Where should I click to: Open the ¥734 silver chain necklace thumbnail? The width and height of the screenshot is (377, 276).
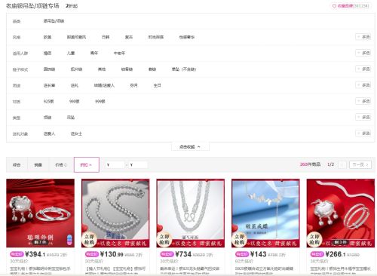point(190,213)
